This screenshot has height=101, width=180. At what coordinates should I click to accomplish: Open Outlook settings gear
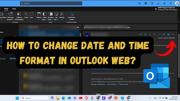[164, 3]
